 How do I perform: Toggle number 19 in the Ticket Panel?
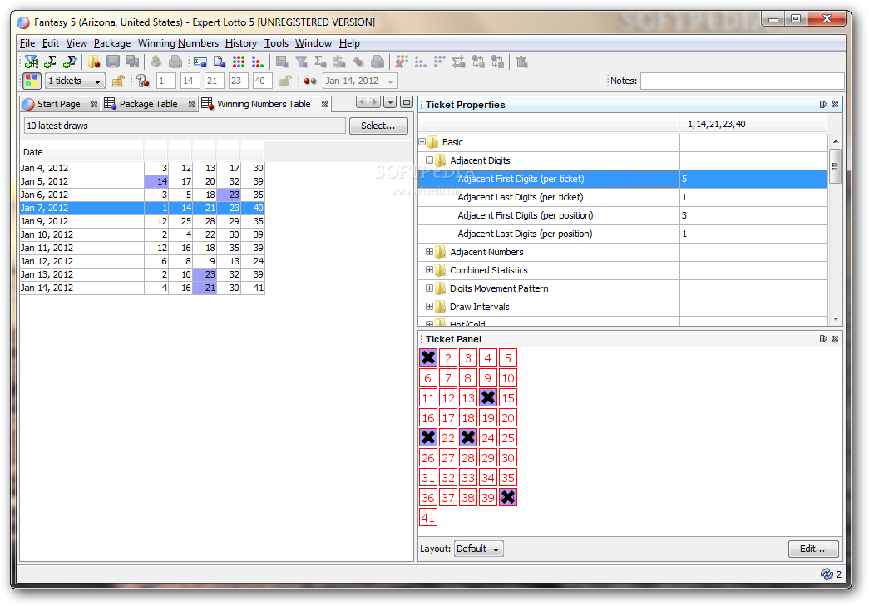coord(488,417)
